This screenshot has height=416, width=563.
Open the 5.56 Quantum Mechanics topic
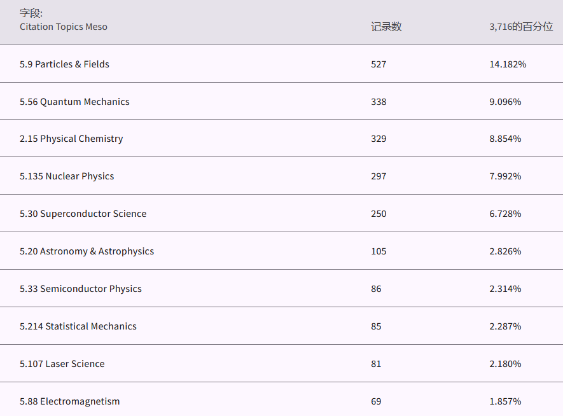(74, 102)
